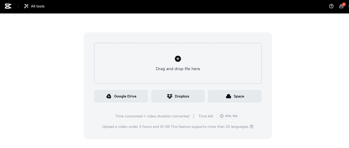Click the Dropbox logo icon
Viewport: 349px width, 148px height.
pyautogui.click(x=170, y=96)
